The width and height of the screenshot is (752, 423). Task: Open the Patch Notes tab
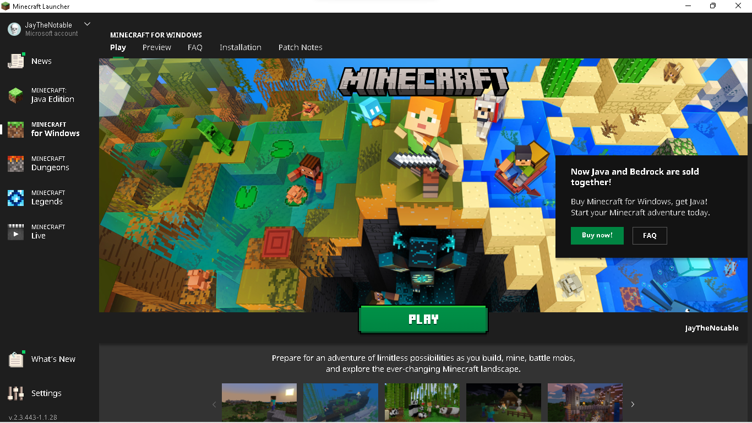(301, 47)
